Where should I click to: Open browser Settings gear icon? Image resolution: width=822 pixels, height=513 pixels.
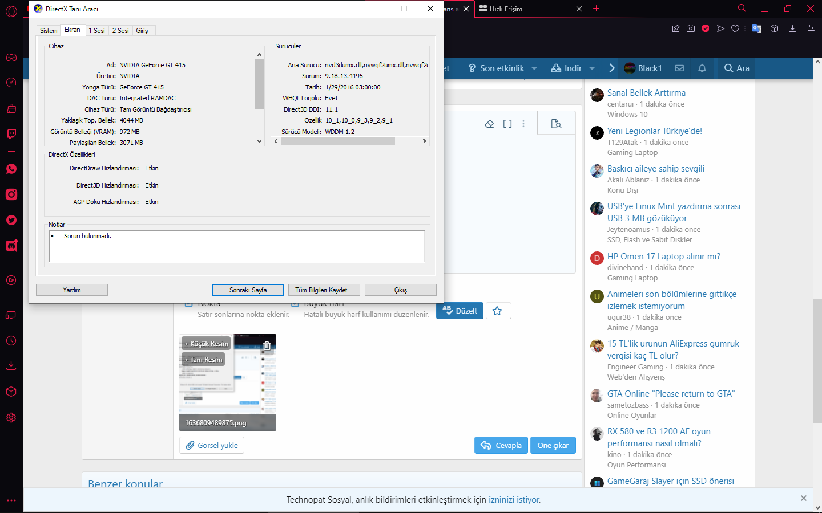coord(11,417)
